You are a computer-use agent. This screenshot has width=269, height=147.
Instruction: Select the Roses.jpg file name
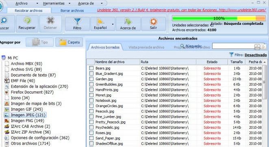tap(103, 133)
